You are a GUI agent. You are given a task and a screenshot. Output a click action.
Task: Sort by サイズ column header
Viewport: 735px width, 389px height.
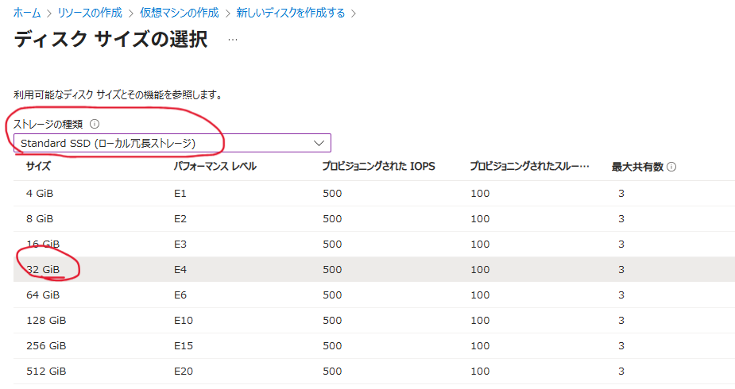38,166
